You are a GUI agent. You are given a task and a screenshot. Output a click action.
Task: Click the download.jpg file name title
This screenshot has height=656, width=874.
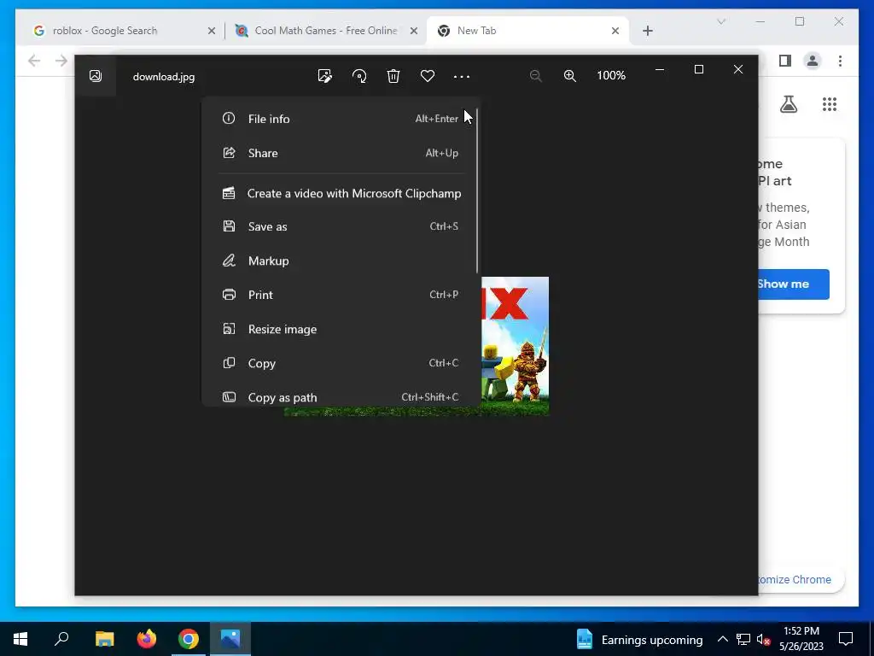pos(164,77)
